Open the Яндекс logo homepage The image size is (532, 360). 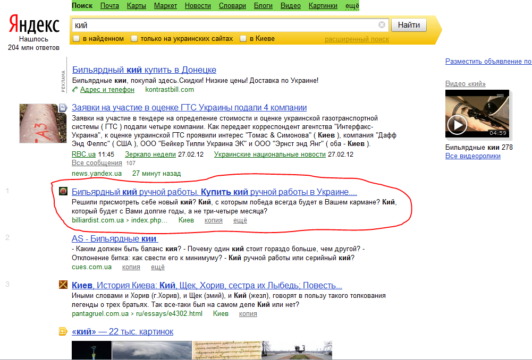point(34,24)
